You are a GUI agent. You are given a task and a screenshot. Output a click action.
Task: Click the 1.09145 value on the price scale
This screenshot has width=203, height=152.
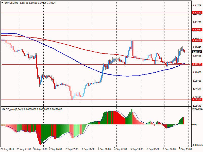[x=197, y=106]
